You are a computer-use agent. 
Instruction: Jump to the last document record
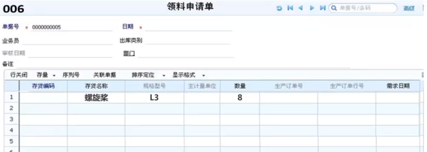[322, 8]
